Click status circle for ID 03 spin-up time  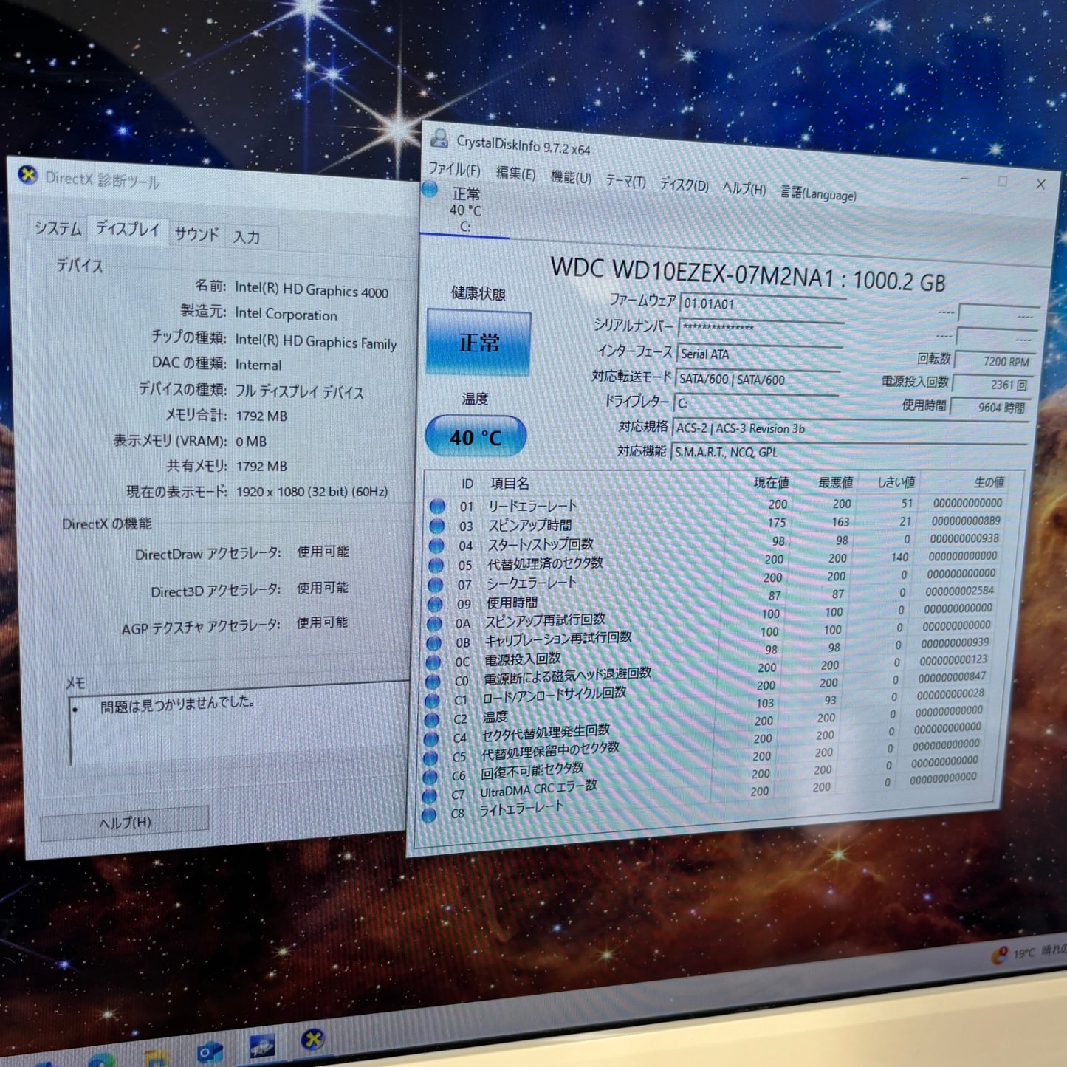pyautogui.click(x=436, y=526)
